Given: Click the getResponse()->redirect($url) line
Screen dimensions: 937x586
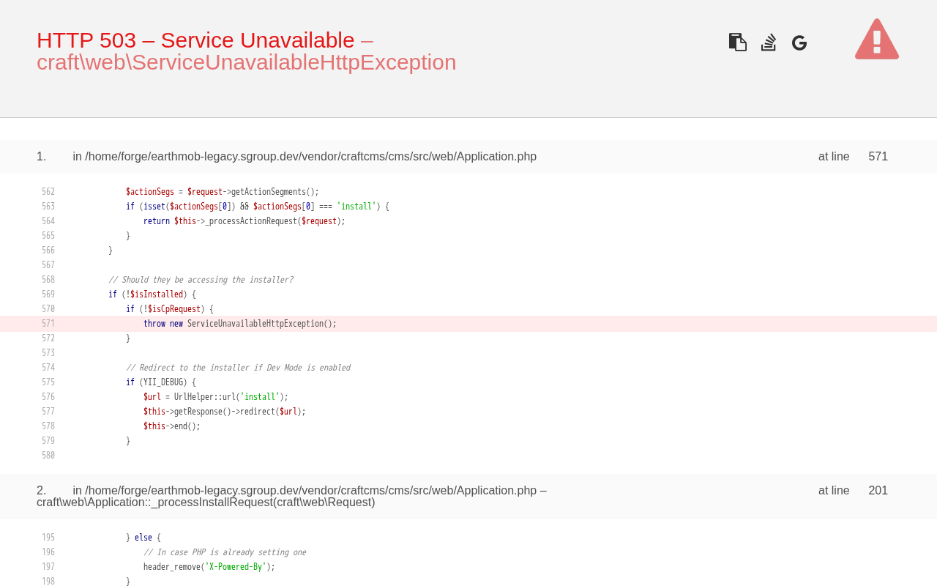Looking at the screenshot, I should point(224,412).
